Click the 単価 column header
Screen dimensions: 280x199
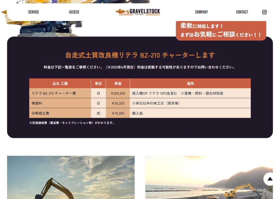pyautogui.click(x=118, y=83)
